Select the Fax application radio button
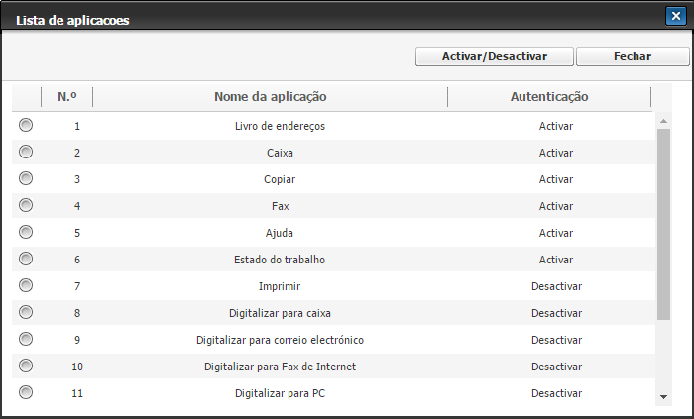 [x=26, y=206]
